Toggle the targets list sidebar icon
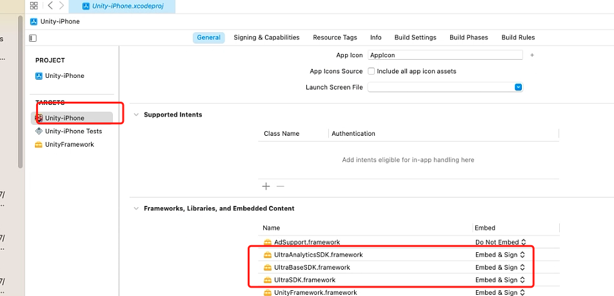This screenshot has width=614, height=296. point(33,38)
